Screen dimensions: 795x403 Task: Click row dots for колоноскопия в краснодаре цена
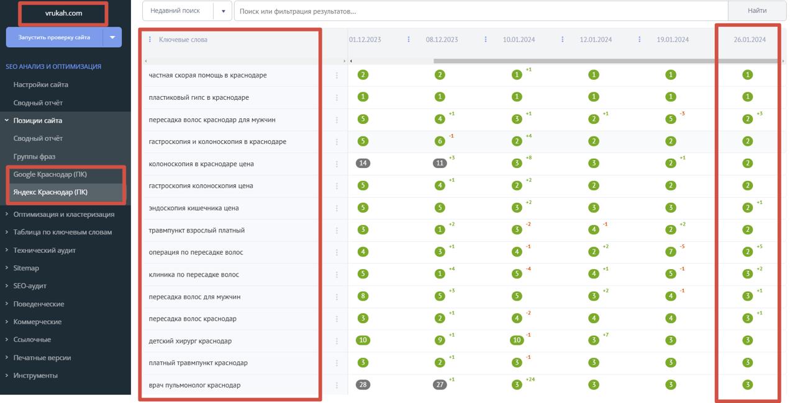tap(337, 164)
